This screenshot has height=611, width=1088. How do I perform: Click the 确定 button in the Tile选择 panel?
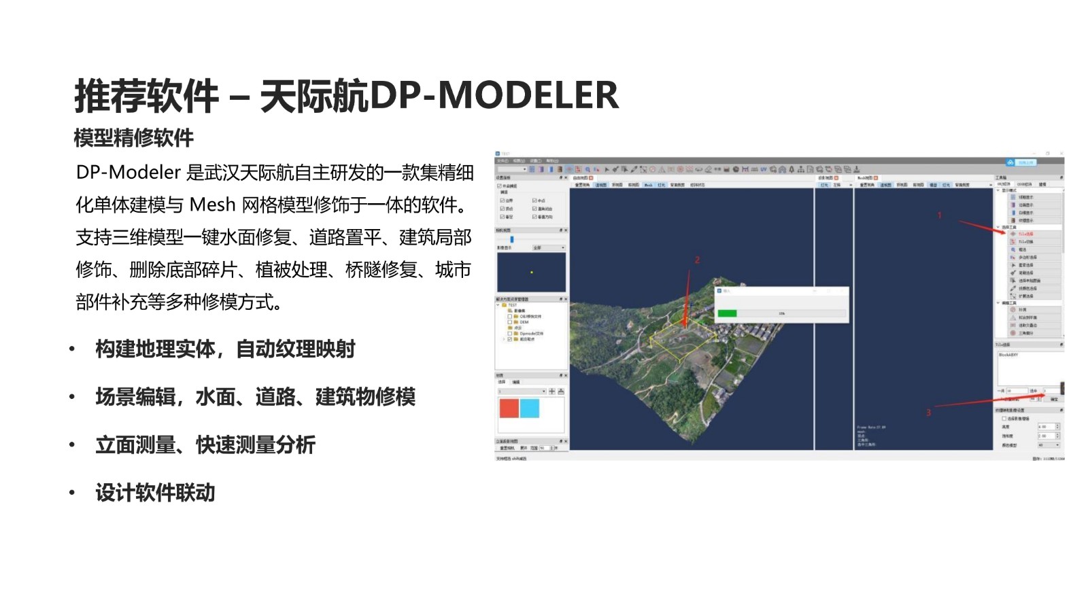pyautogui.click(x=1053, y=399)
